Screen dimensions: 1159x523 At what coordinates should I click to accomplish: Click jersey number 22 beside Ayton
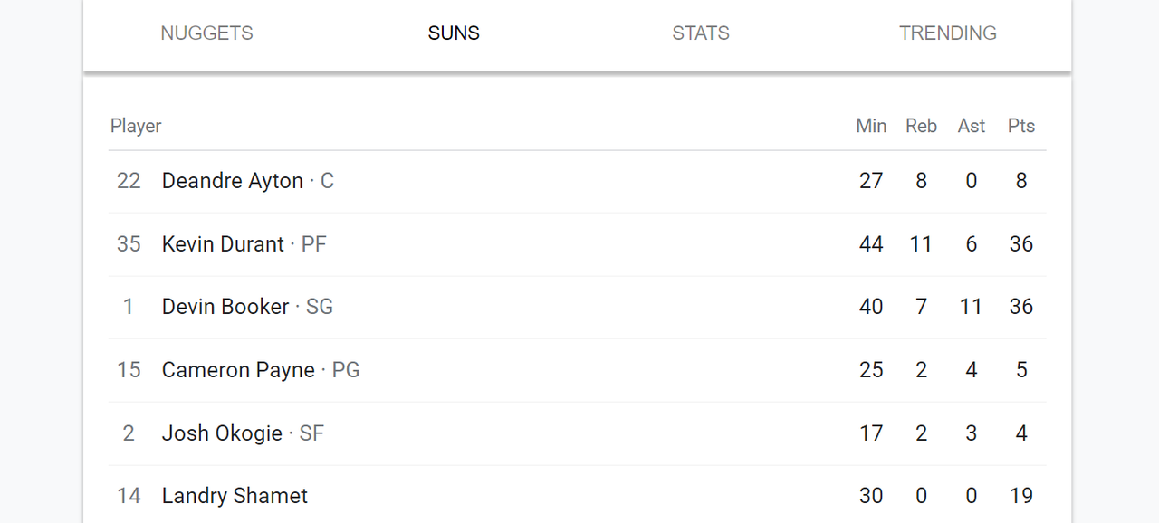pos(129,181)
